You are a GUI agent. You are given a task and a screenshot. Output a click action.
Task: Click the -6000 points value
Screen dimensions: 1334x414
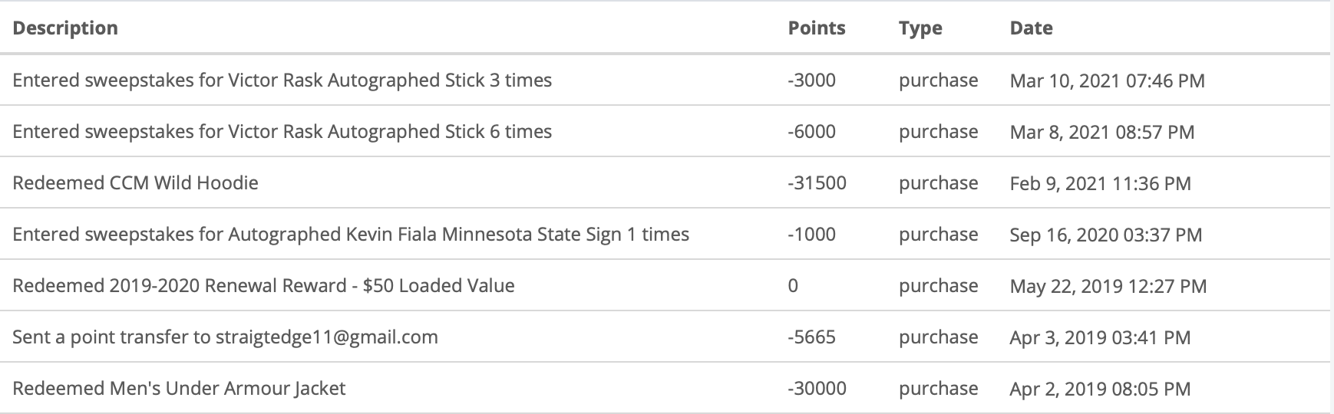click(x=811, y=132)
